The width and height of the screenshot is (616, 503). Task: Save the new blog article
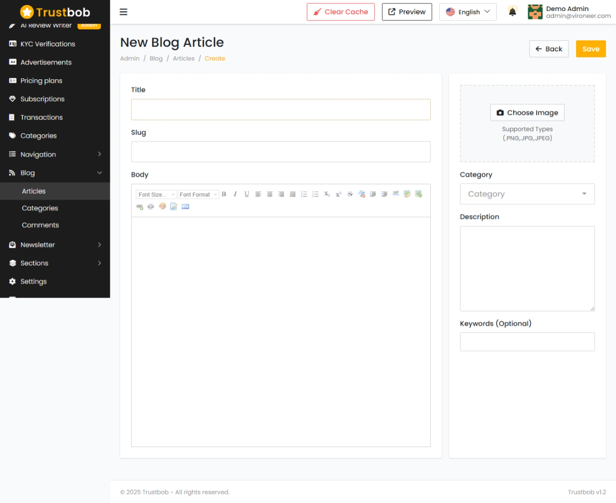click(591, 49)
